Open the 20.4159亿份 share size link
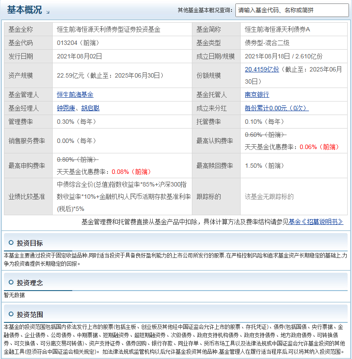Image resolution: width=352 pixels, height=359 pixels. coord(262,69)
